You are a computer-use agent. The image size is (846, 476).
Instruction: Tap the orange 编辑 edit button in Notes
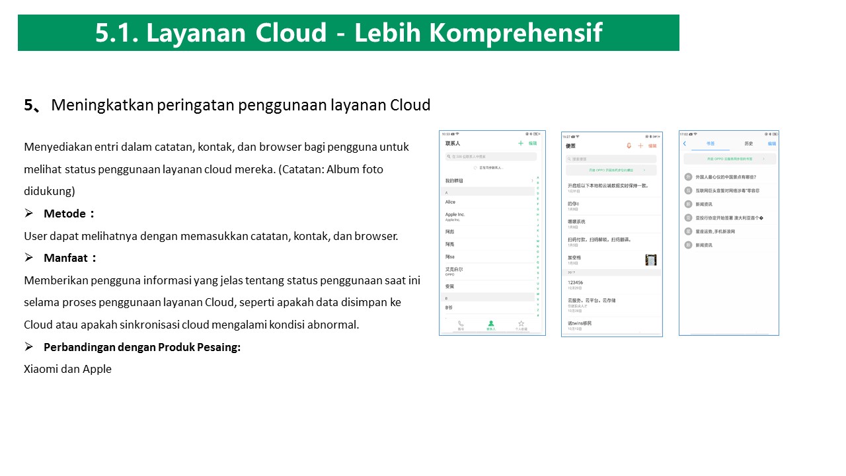[x=652, y=145]
